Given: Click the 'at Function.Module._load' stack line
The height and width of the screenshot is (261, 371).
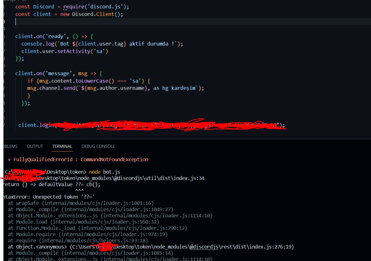Looking at the screenshot, I should tap(98, 228).
